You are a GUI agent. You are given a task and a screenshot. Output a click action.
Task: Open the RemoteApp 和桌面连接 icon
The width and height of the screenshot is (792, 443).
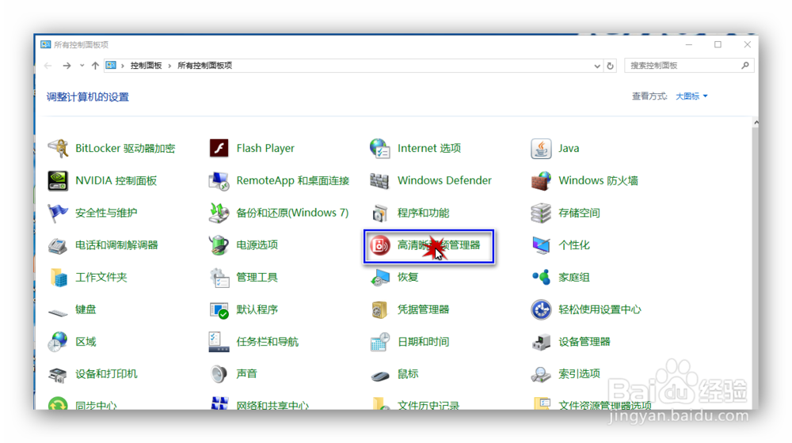[x=219, y=180]
